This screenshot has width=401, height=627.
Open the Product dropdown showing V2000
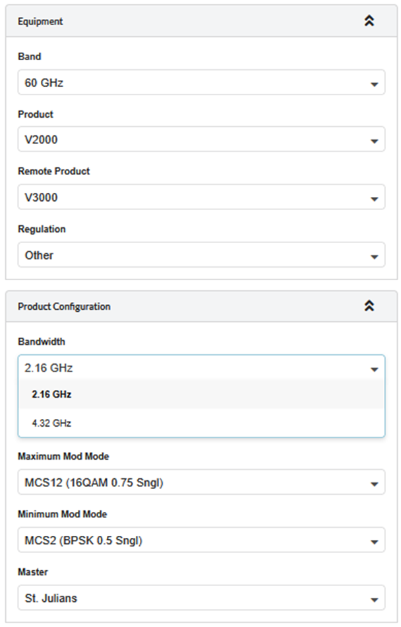click(x=201, y=140)
